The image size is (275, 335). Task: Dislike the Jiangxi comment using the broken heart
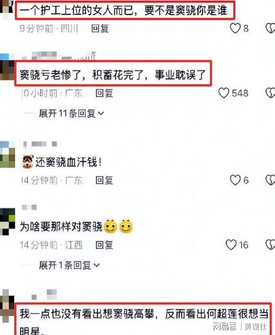(x=270, y=245)
